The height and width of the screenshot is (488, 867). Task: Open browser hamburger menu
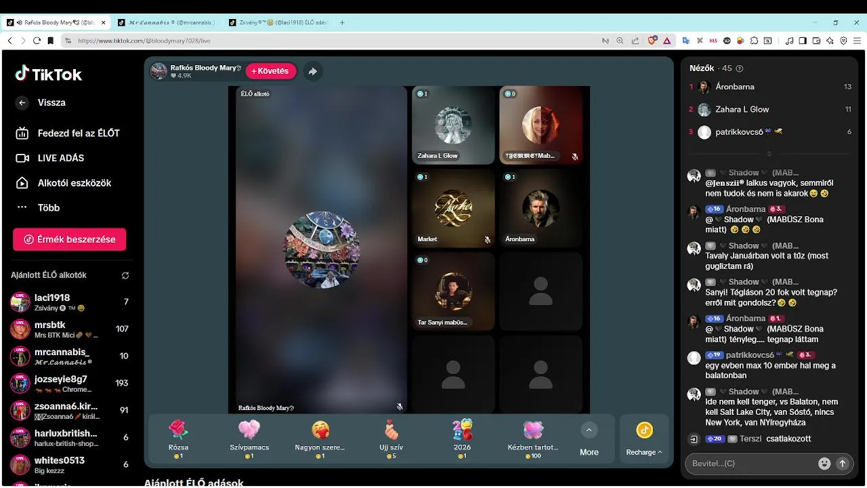pyautogui.click(x=857, y=41)
